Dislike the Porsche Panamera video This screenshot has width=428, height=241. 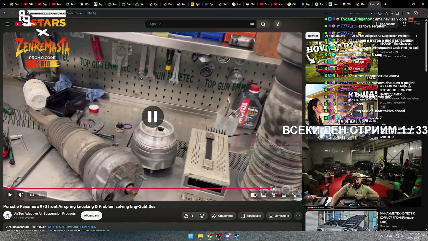click(202, 216)
